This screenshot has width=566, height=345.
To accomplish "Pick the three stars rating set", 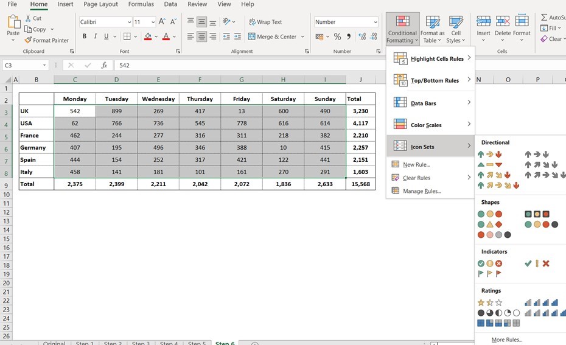I will pyautogui.click(x=489, y=302).
